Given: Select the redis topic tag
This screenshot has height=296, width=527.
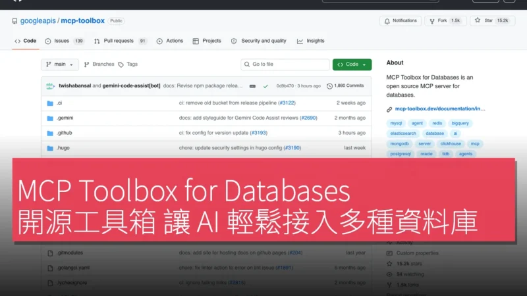Looking at the screenshot, I should pyautogui.click(x=437, y=123).
